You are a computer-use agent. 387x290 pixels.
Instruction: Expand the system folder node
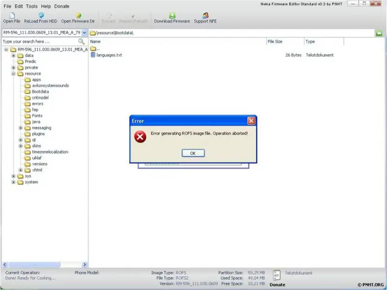tap(14, 182)
